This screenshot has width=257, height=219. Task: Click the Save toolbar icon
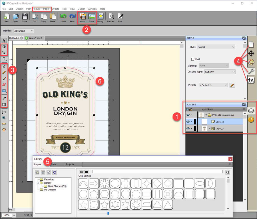point(25,18)
